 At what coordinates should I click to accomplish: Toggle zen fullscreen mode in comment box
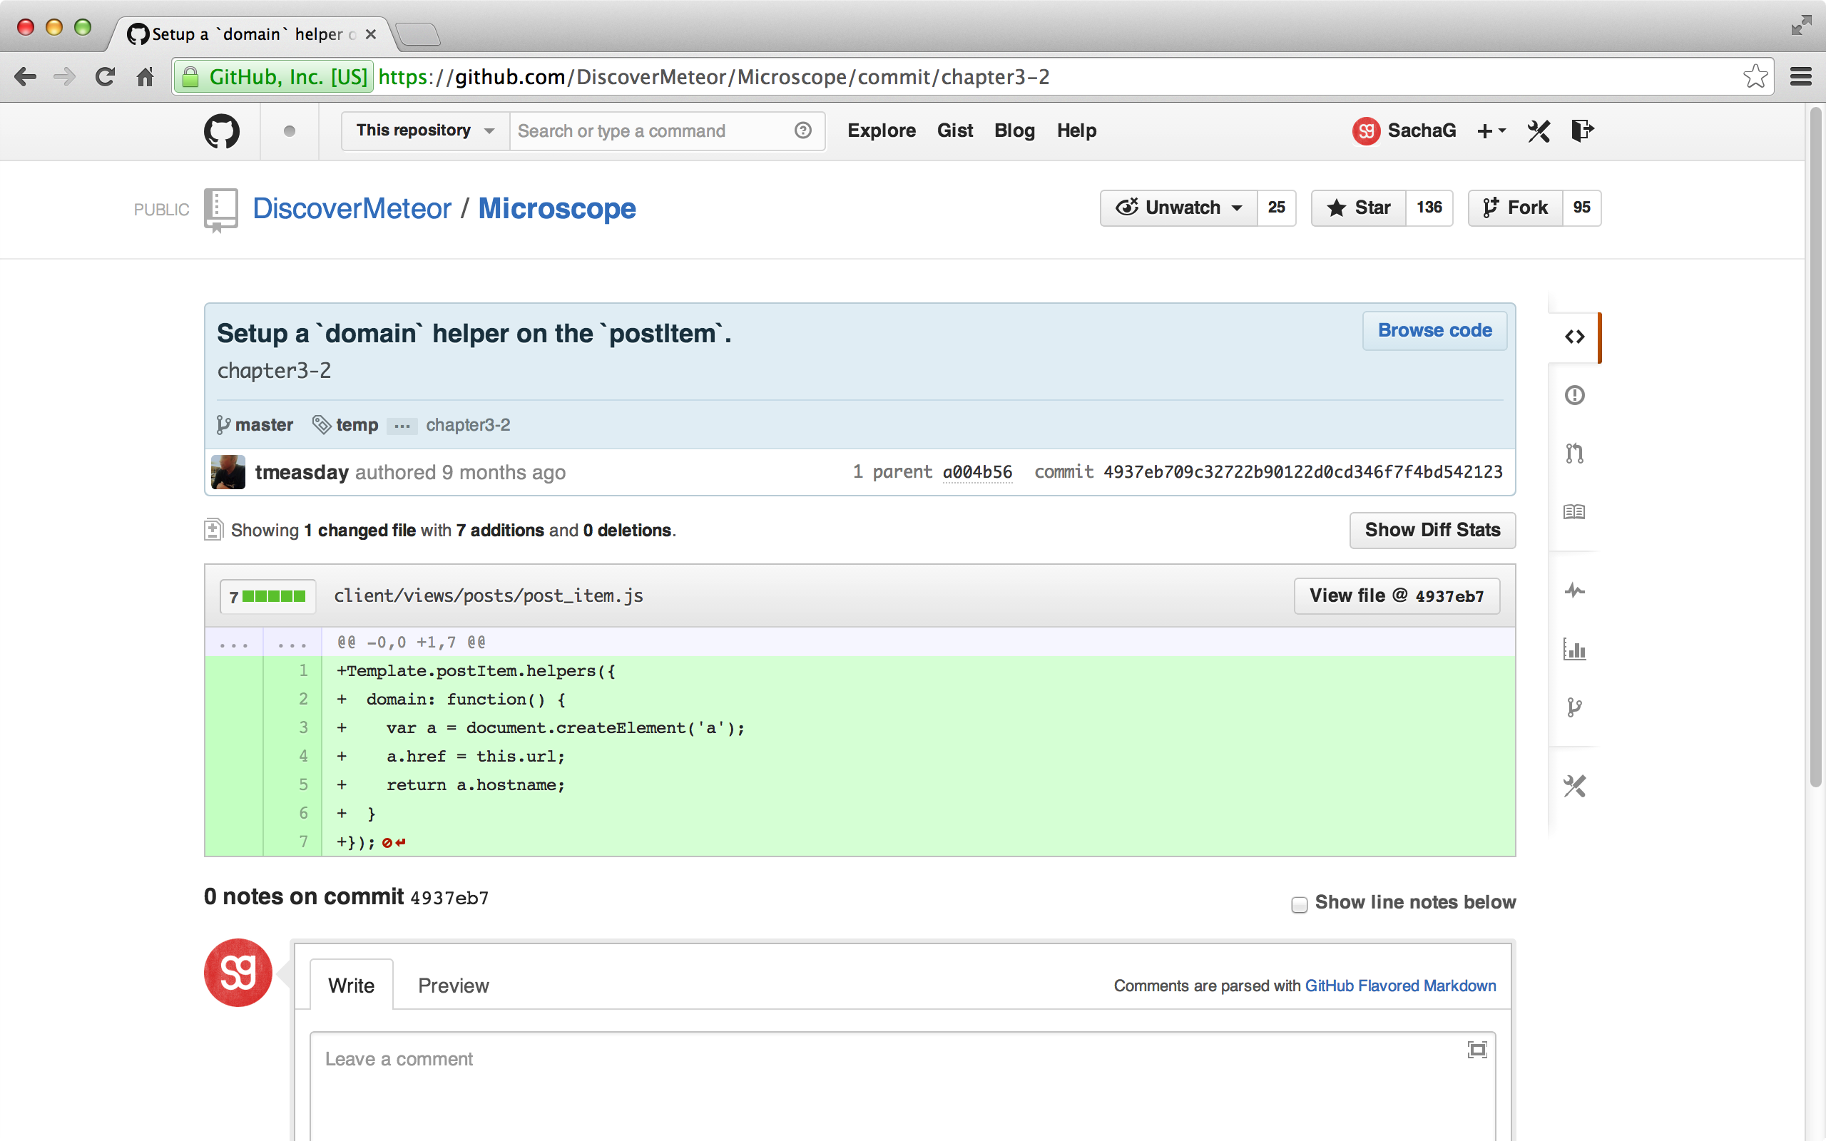(x=1476, y=1050)
